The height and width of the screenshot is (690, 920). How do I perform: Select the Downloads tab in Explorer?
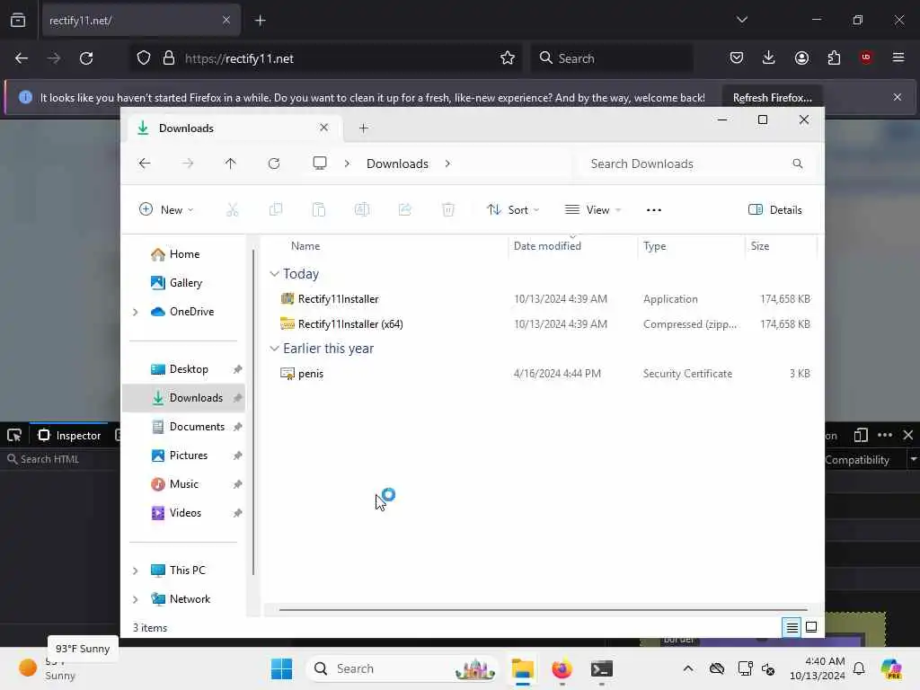(x=234, y=128)
